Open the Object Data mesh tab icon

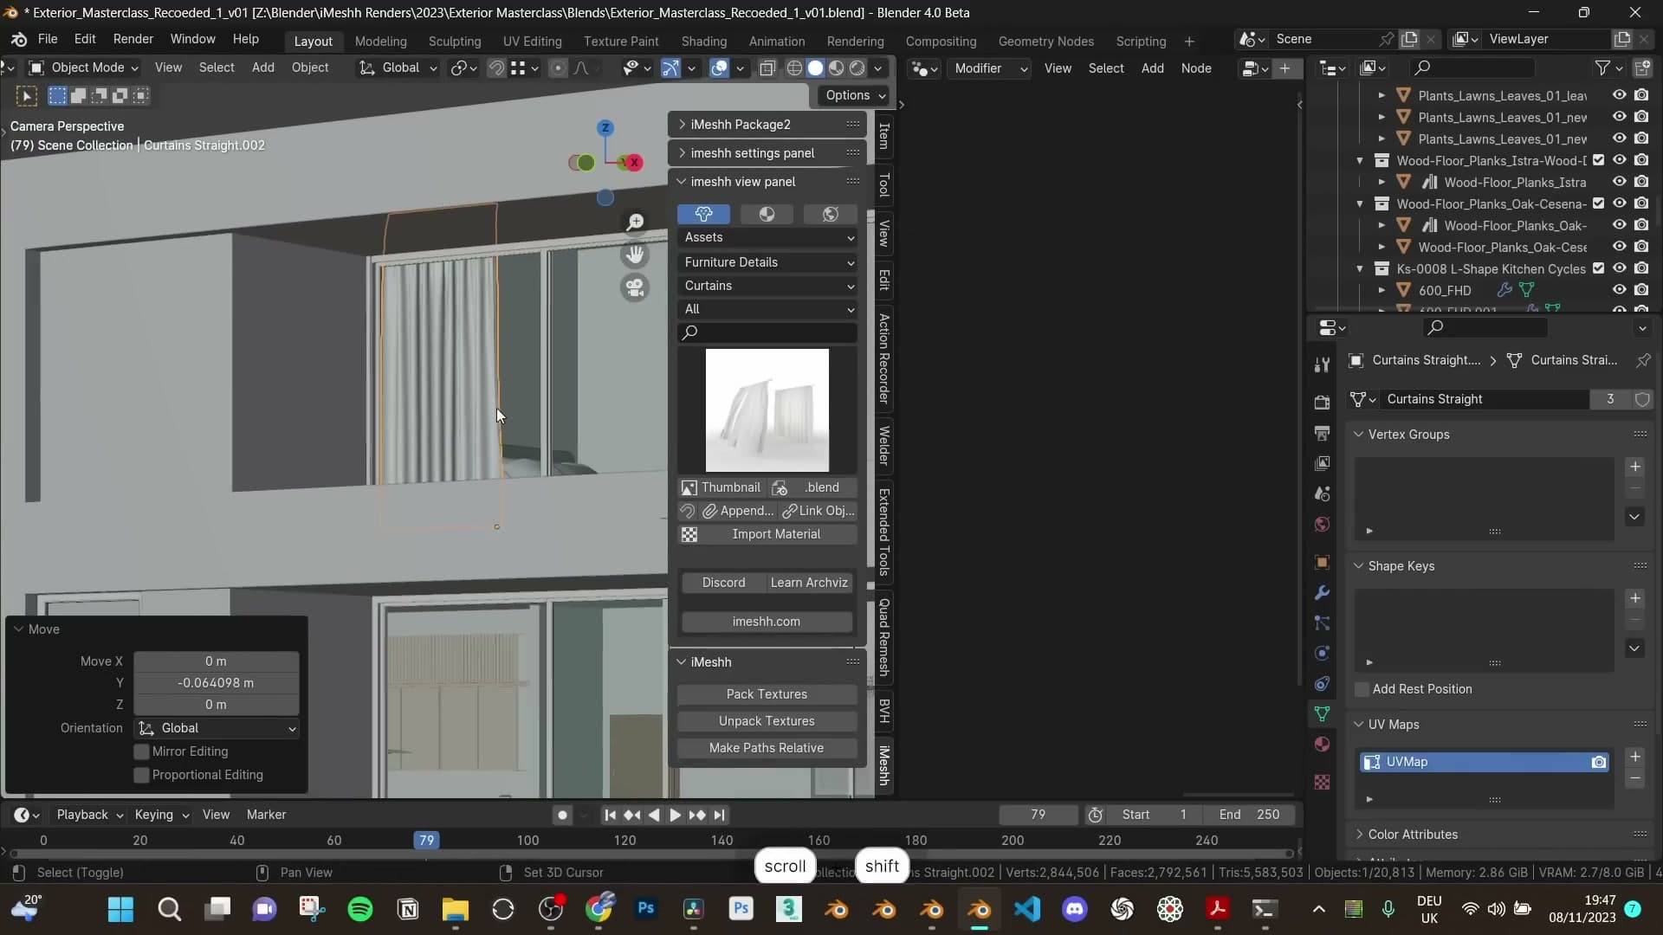[1322, 713]
